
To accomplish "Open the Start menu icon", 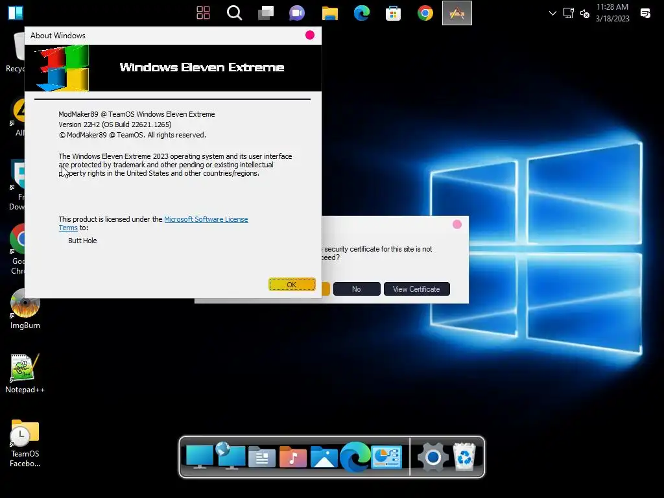I will click(x=16, y=13).
